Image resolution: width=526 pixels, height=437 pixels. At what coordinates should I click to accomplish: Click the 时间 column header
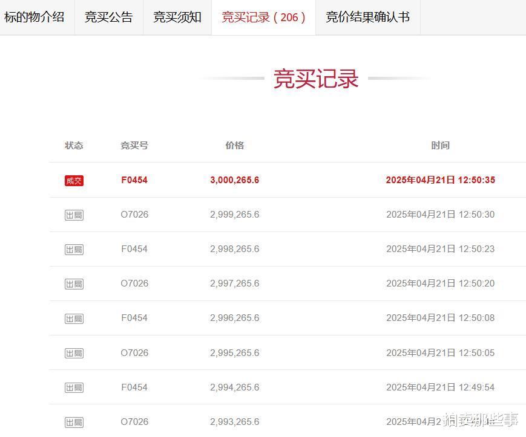440,145
